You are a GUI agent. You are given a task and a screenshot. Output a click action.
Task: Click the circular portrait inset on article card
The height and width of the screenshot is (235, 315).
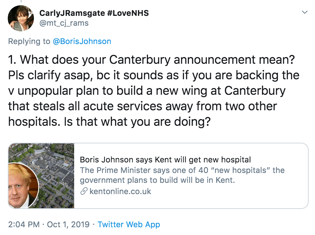(23, 185)
